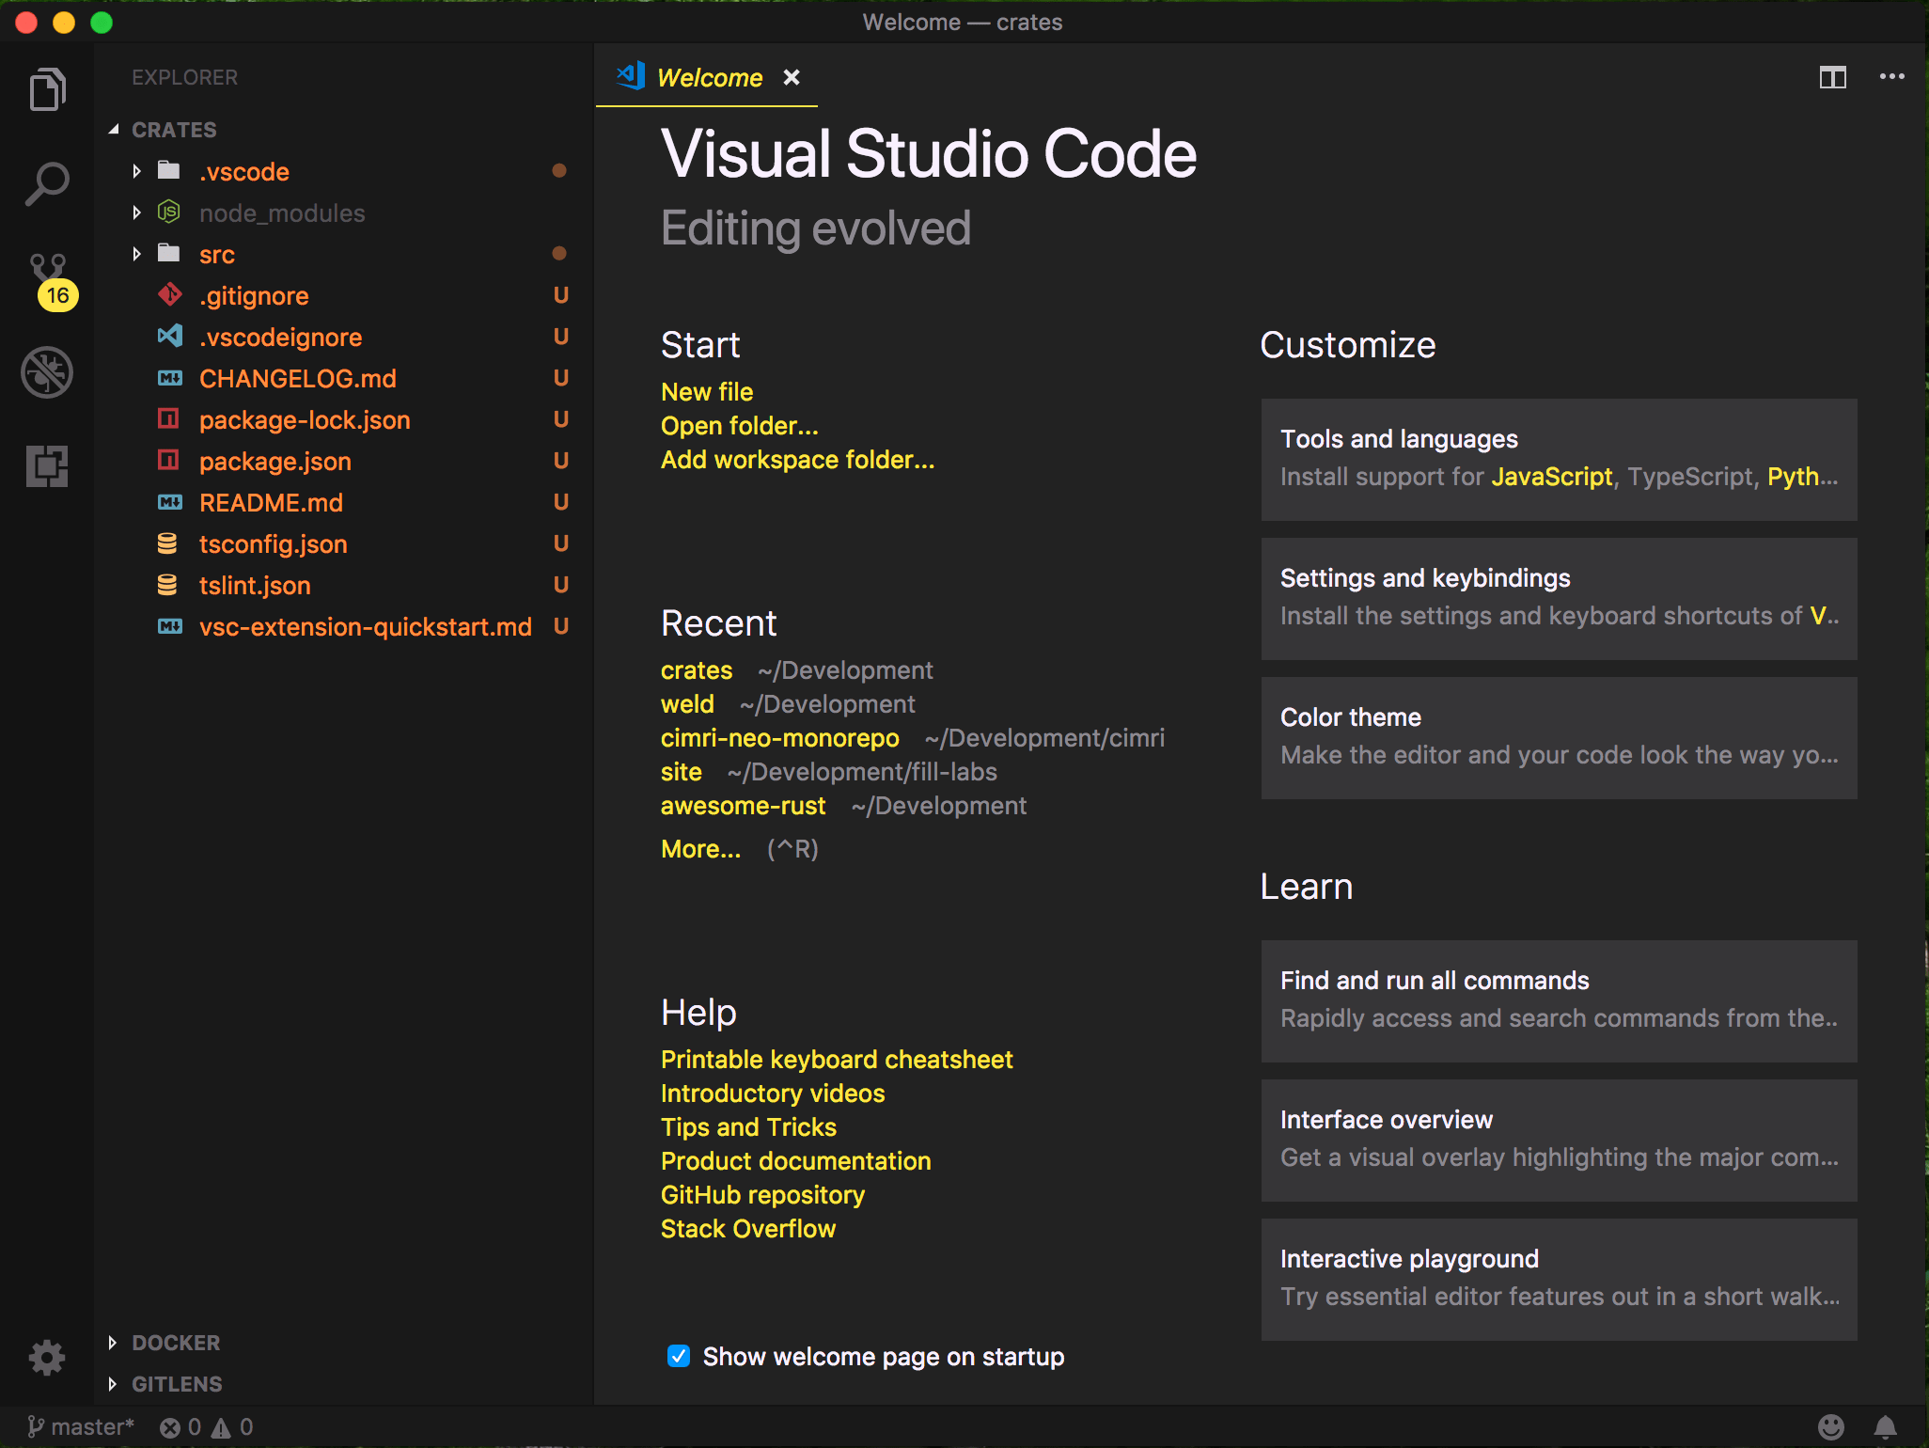Open tslint.json file
1929x1448 pixels.
pyautogui.click(x=343, y=585)
